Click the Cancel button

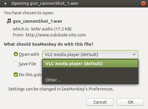click(100, 102)
